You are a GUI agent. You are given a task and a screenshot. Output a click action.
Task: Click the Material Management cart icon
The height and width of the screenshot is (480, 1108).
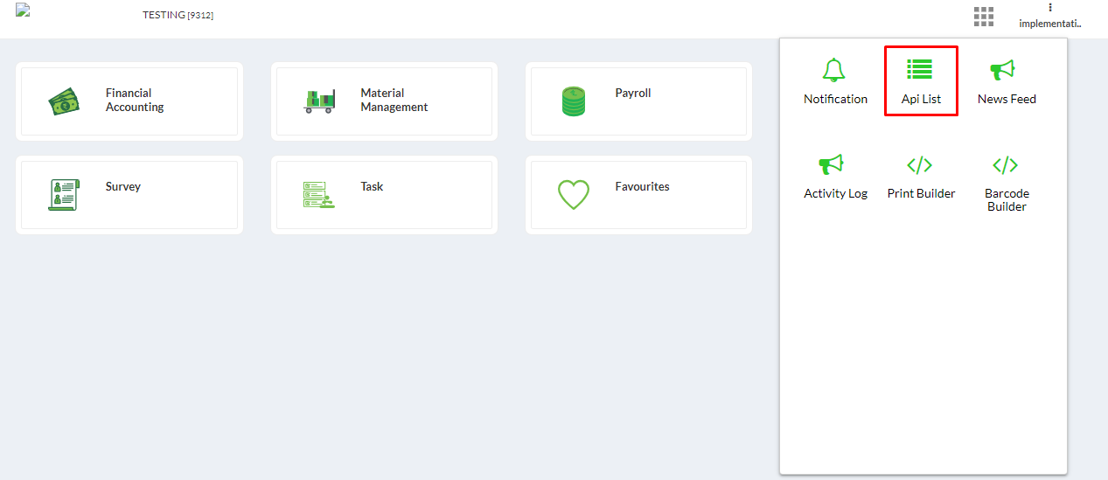pos(319,102)
